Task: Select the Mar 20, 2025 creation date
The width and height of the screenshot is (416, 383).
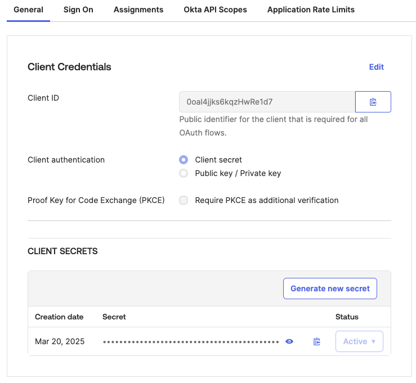Action: (x=60, y=341)
